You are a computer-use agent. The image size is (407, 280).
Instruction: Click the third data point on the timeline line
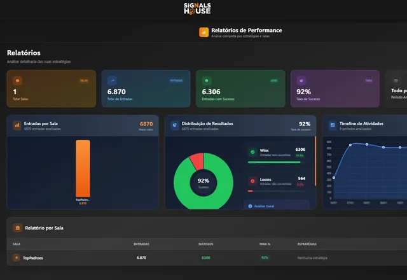coord(367,144)
